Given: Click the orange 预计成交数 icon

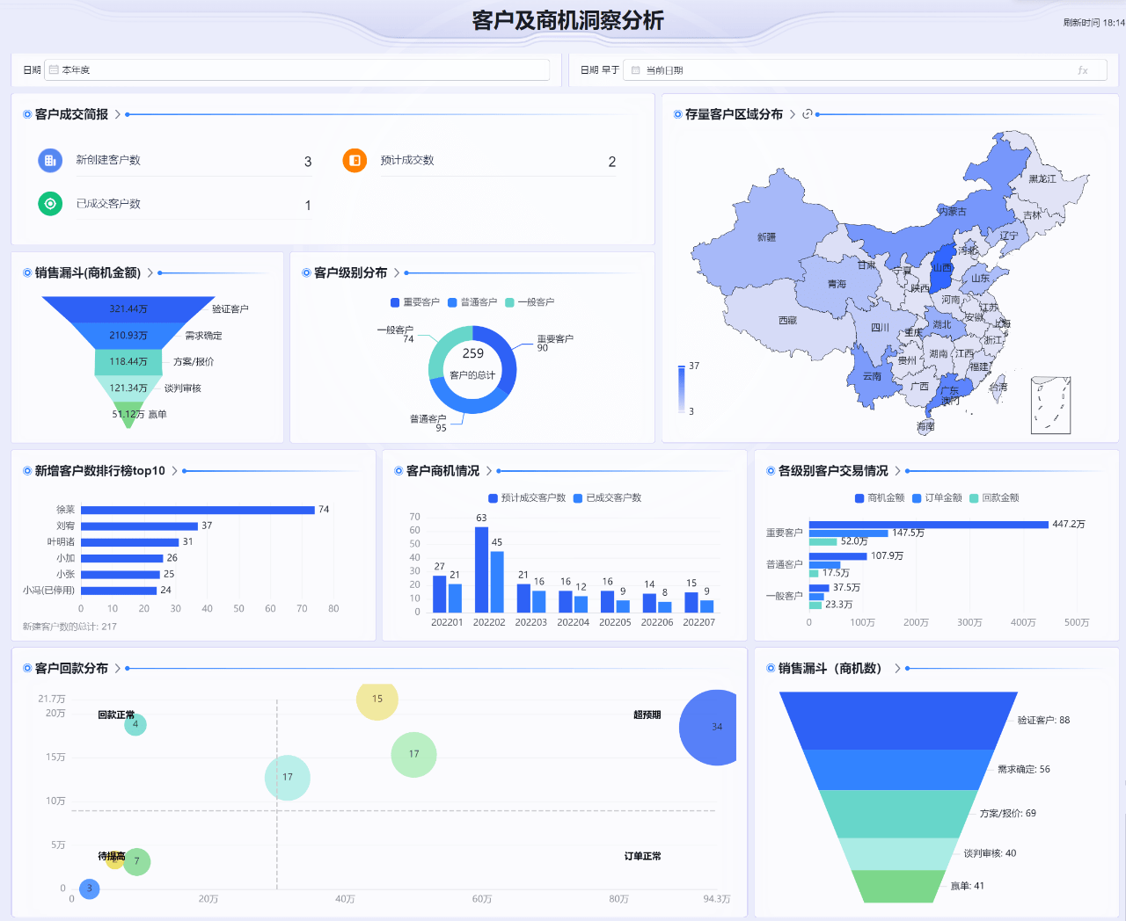Looking at the screenshot, I should (355, 160).
